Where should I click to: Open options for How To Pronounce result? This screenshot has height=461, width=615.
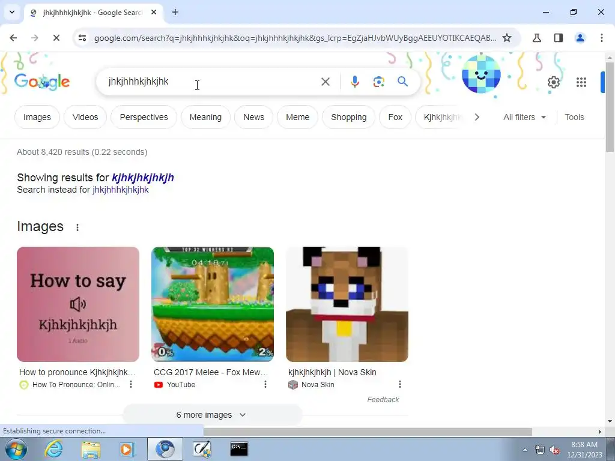point(131,384)
